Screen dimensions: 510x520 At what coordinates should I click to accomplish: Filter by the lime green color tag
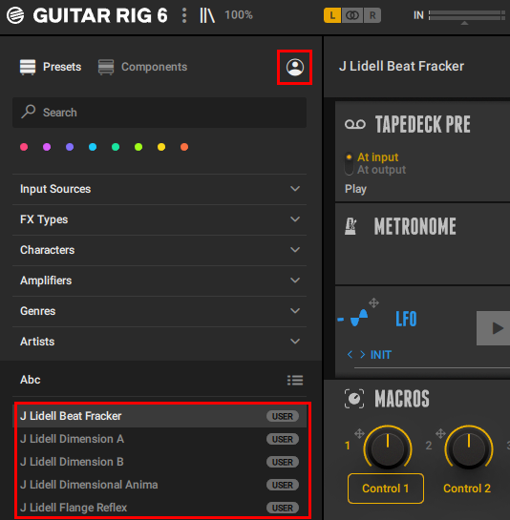pos(138,147)
